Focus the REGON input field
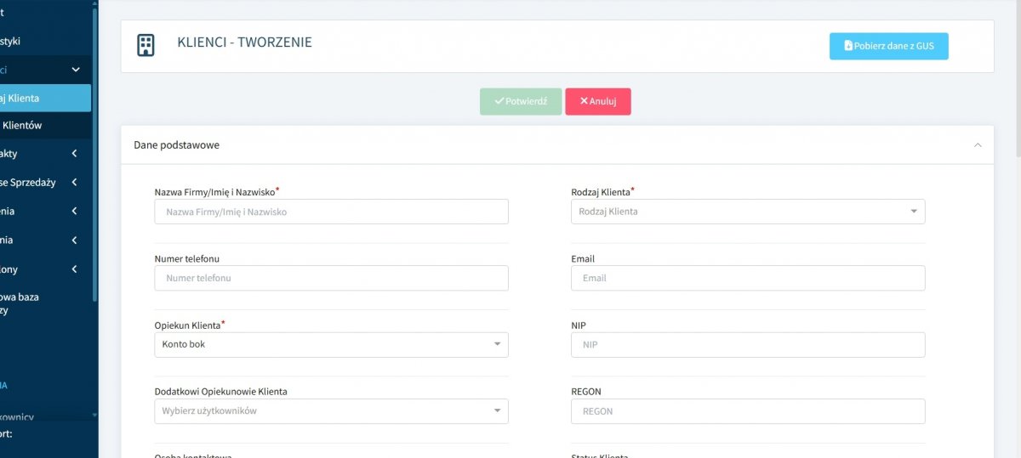 748,410
